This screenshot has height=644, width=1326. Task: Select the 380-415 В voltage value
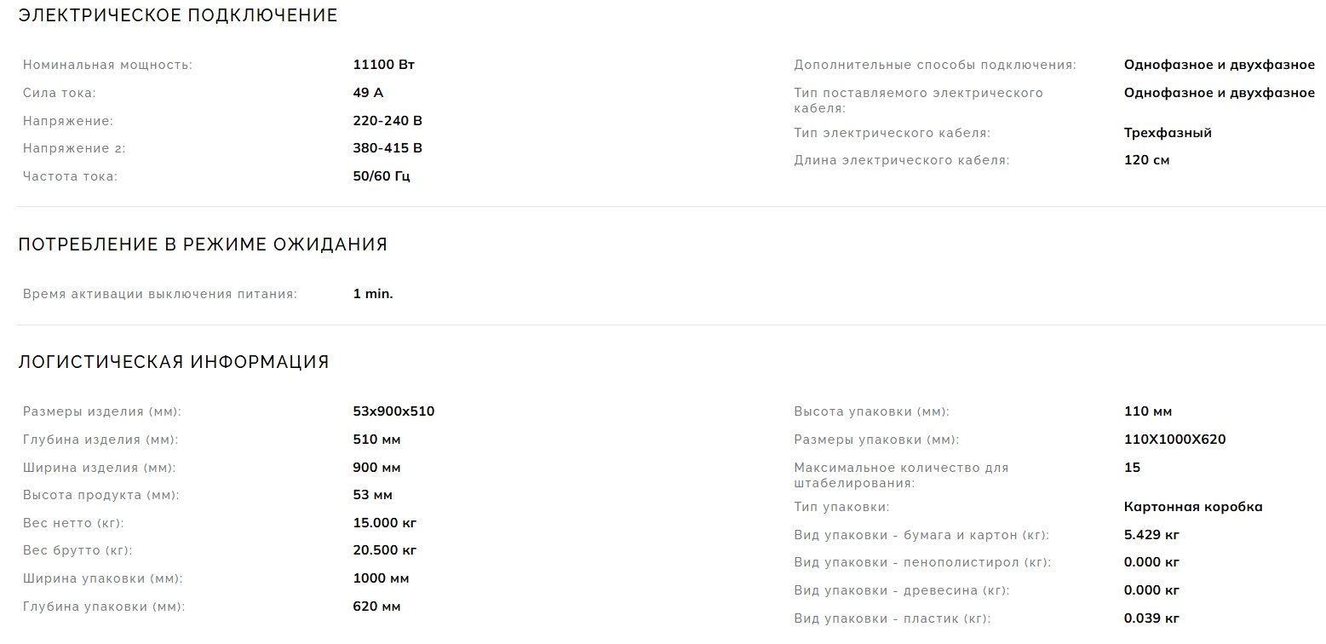pyautogui.click(x=387, y=148)
